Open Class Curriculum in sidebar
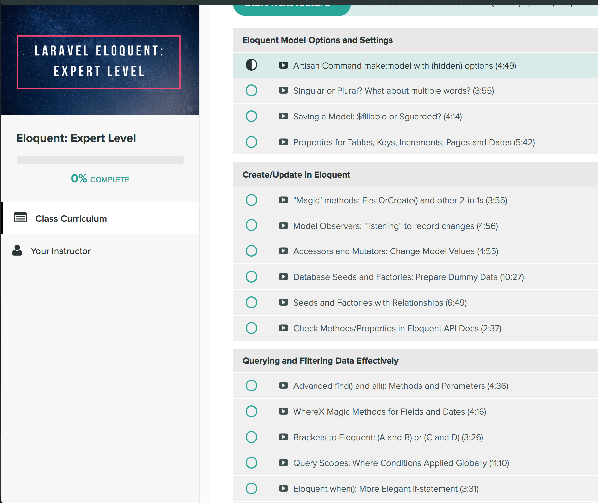 (x=100, y=218)
